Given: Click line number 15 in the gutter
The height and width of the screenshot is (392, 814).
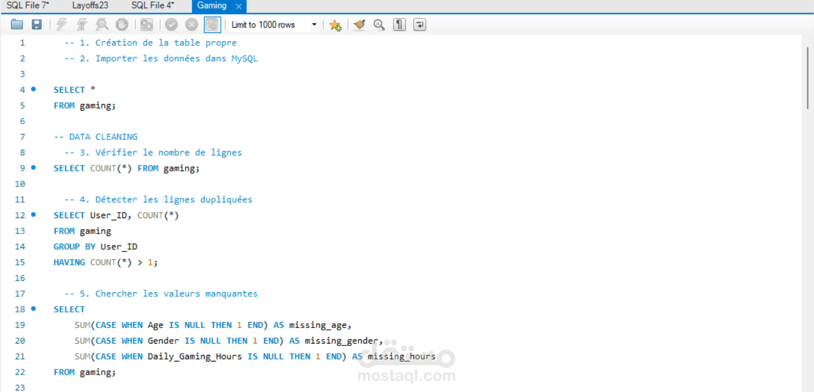Looking at the screenshot, I should (20, 262).
